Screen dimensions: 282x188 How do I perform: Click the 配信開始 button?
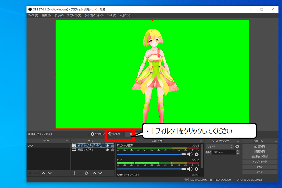point(260,146)
